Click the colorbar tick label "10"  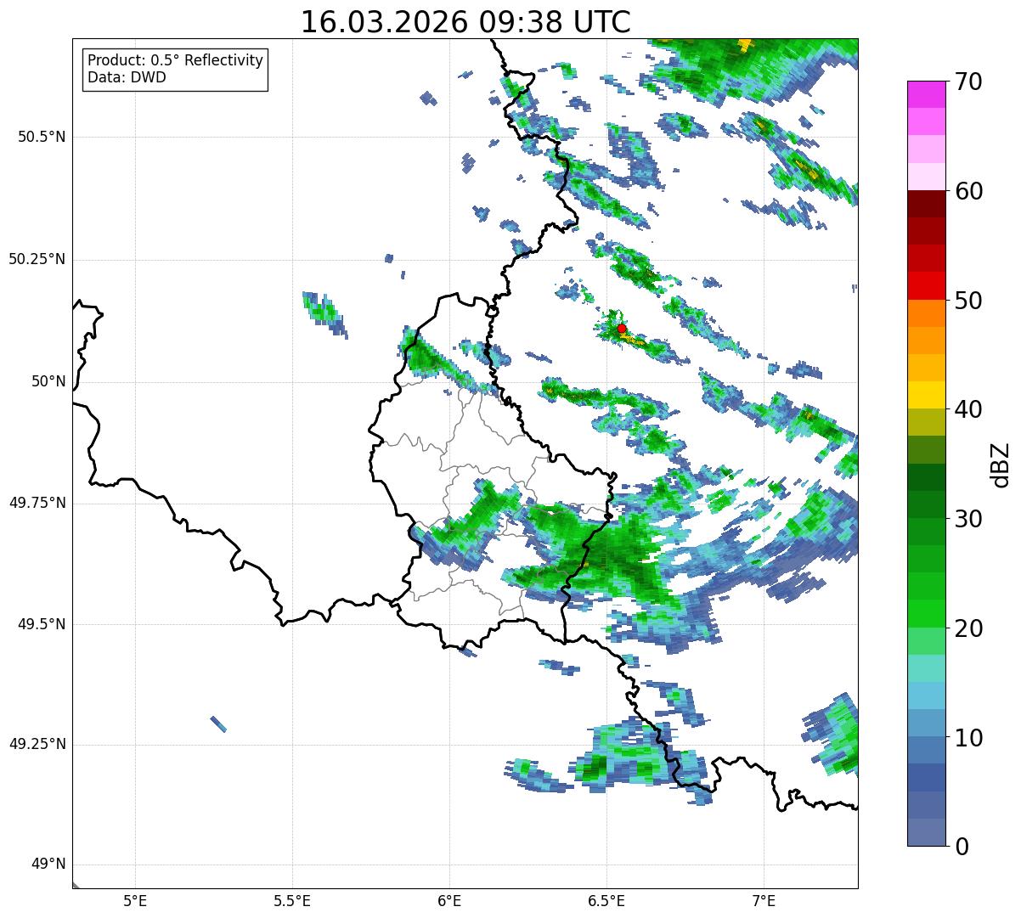tap(968, 738)
